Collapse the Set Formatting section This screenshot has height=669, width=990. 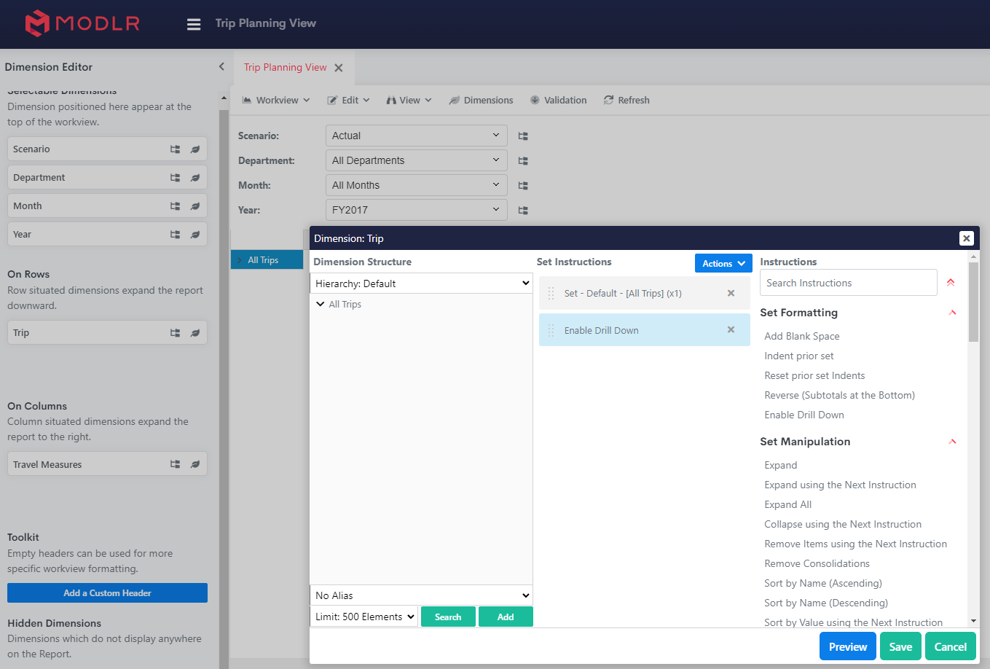[x=952, y=313]
